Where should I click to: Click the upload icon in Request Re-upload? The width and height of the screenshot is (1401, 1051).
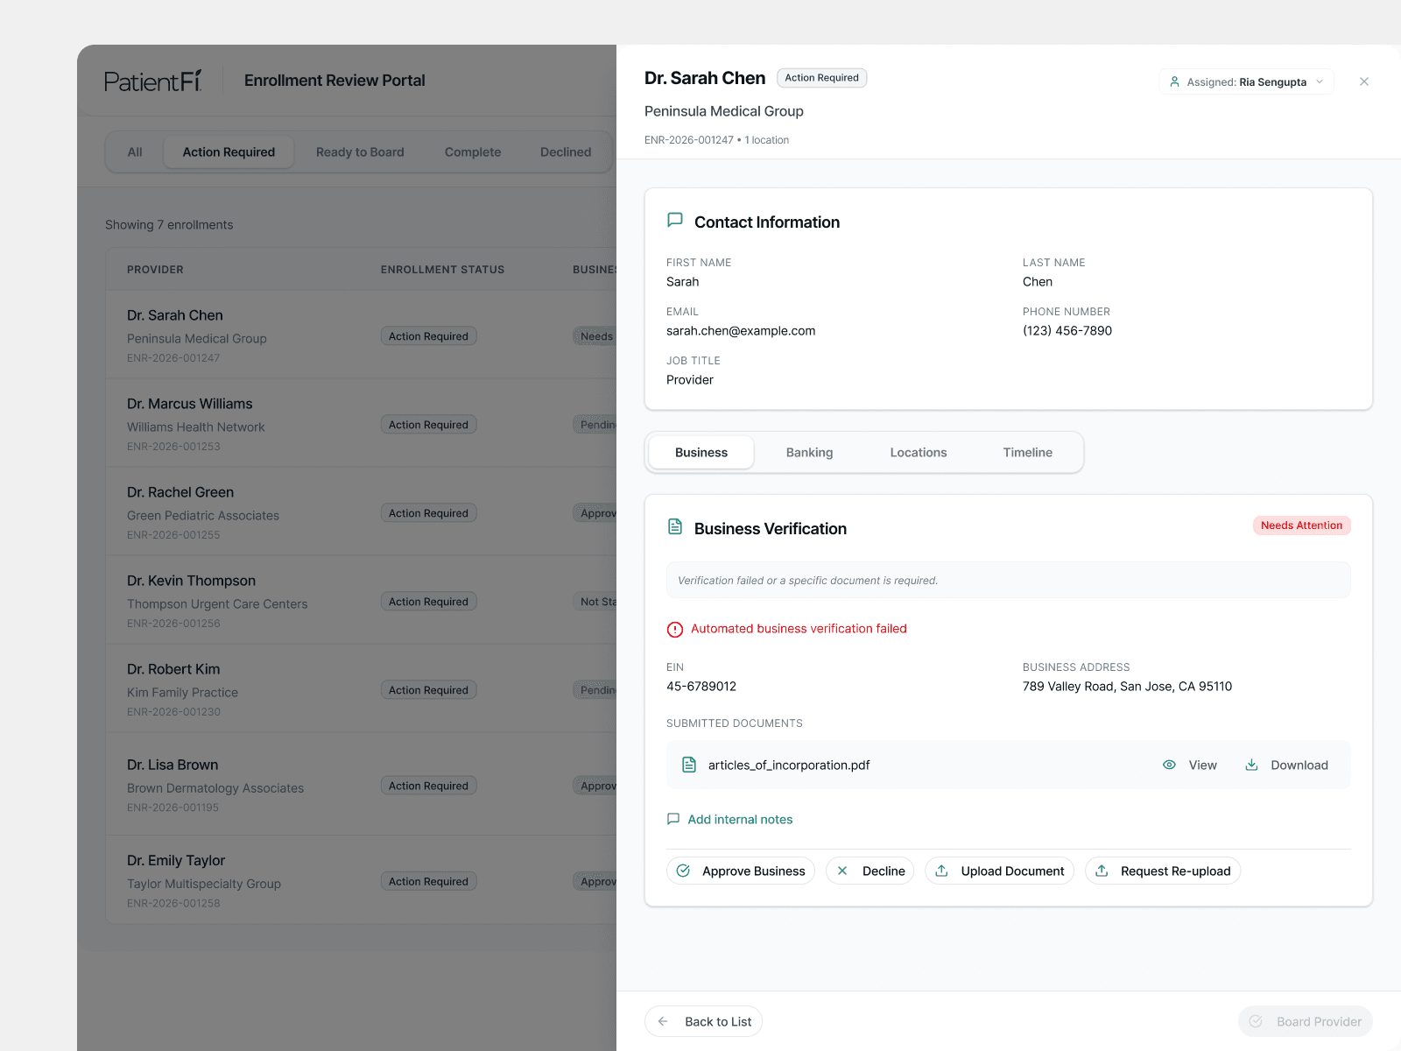pyautogui.click(x=1102, y=871)
